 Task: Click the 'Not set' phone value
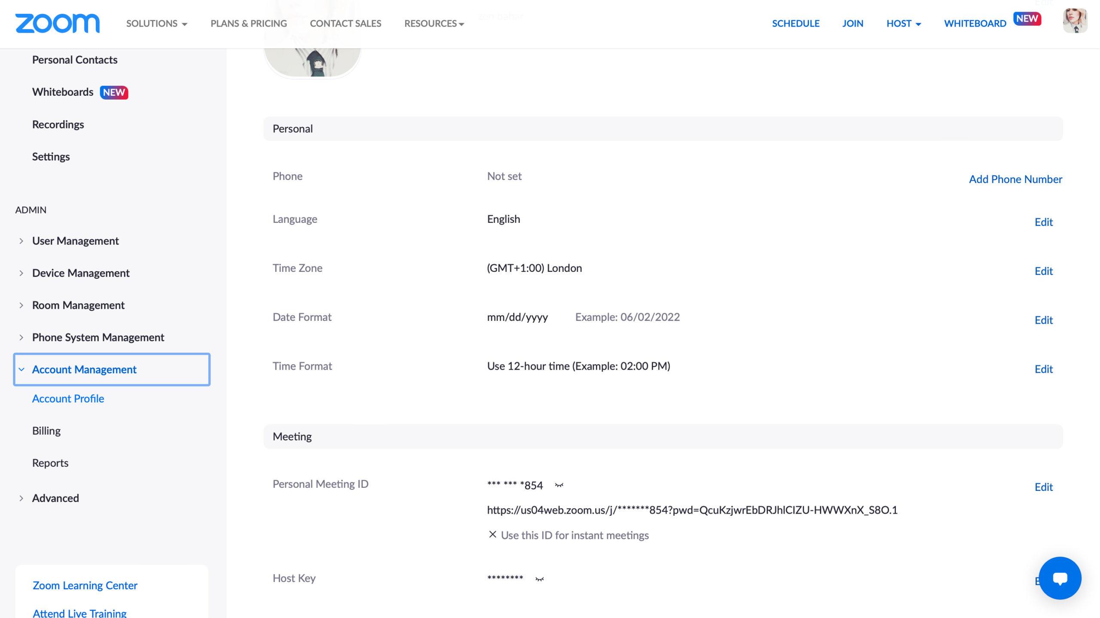(x=504, y=176)
